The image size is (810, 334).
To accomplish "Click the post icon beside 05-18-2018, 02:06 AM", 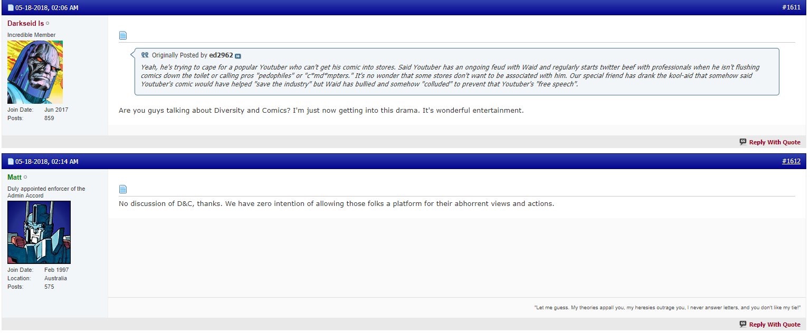I will click(x=11, y=8).
